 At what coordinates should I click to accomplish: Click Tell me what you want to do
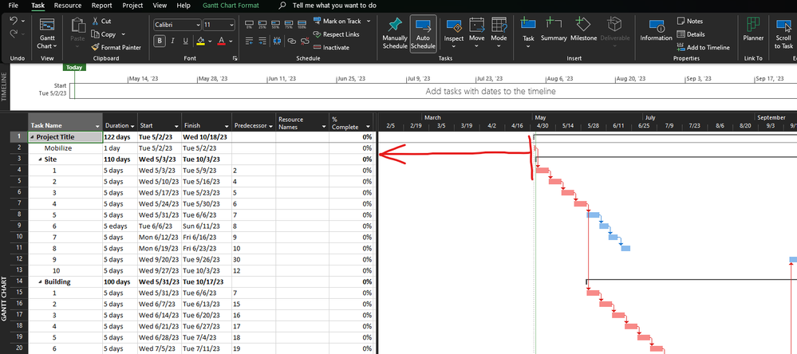click(x=335, y=6)
